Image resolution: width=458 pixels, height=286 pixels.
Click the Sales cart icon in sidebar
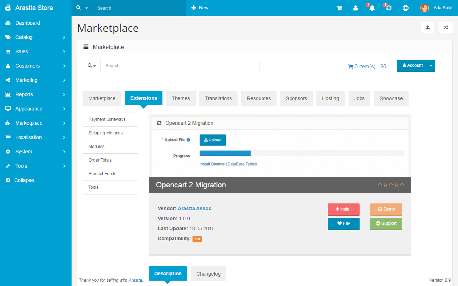point(8,51)
